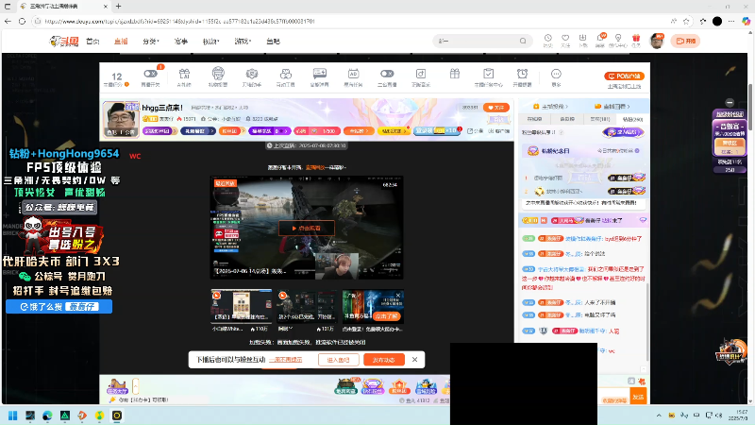The width and height of the screenshot is (755, 425).
Task: Expand the dark blue pill under the streamer name
Action: [x=198, y=131]
